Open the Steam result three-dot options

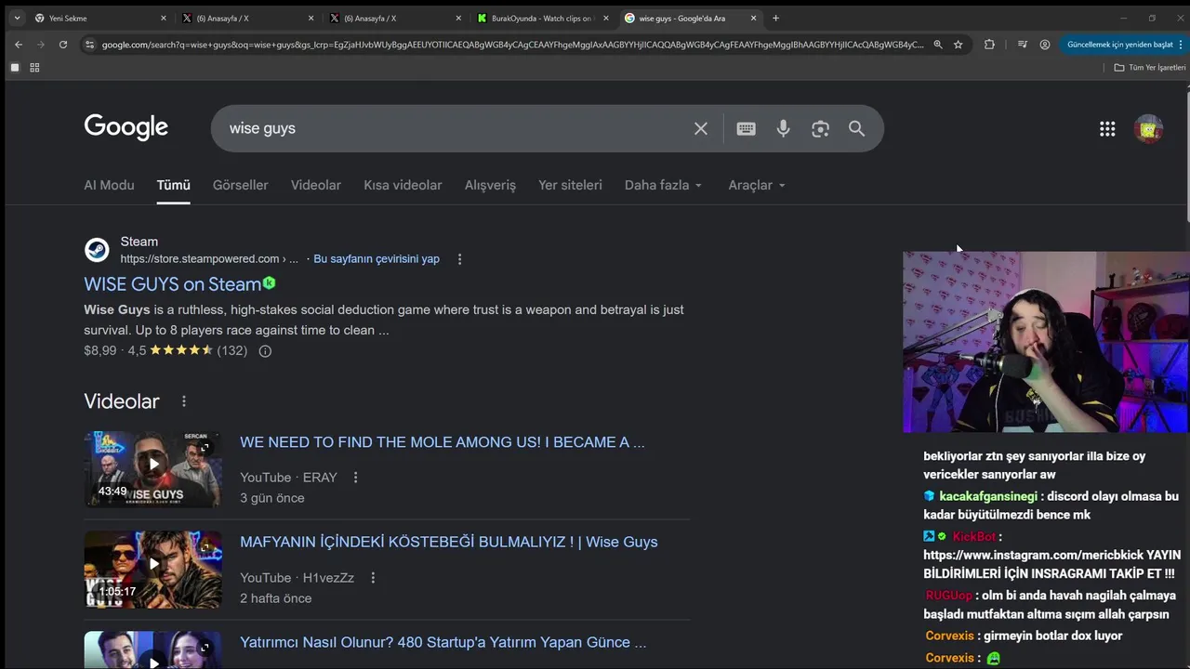(459, 258)
